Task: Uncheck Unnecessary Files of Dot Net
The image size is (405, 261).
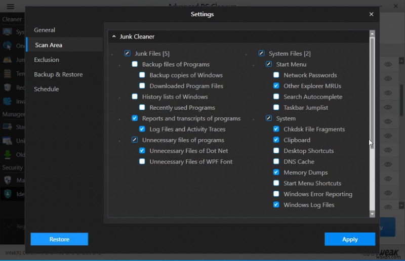Action: pos(142,151)
